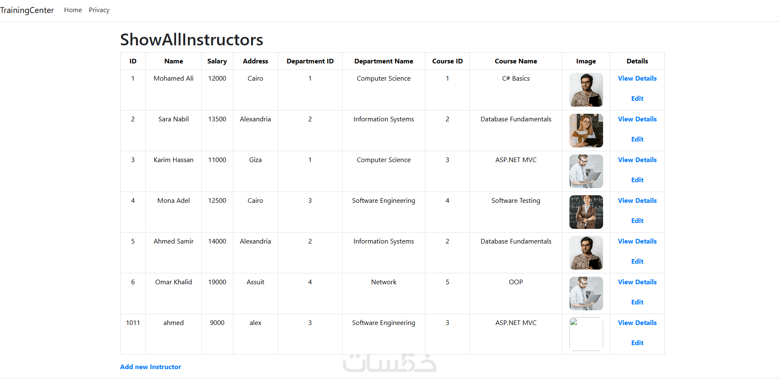Screen dimensions: 780x380
Task: Click ASP.NET MVC in Karim Hassan's row
Action: click(x=516, y=160)
